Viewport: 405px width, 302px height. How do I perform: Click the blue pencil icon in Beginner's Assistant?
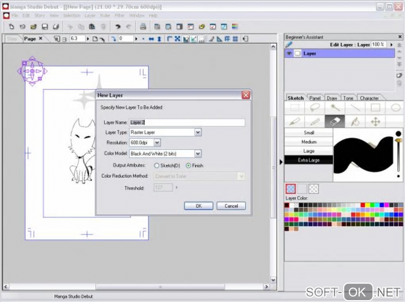click(289, 44)
